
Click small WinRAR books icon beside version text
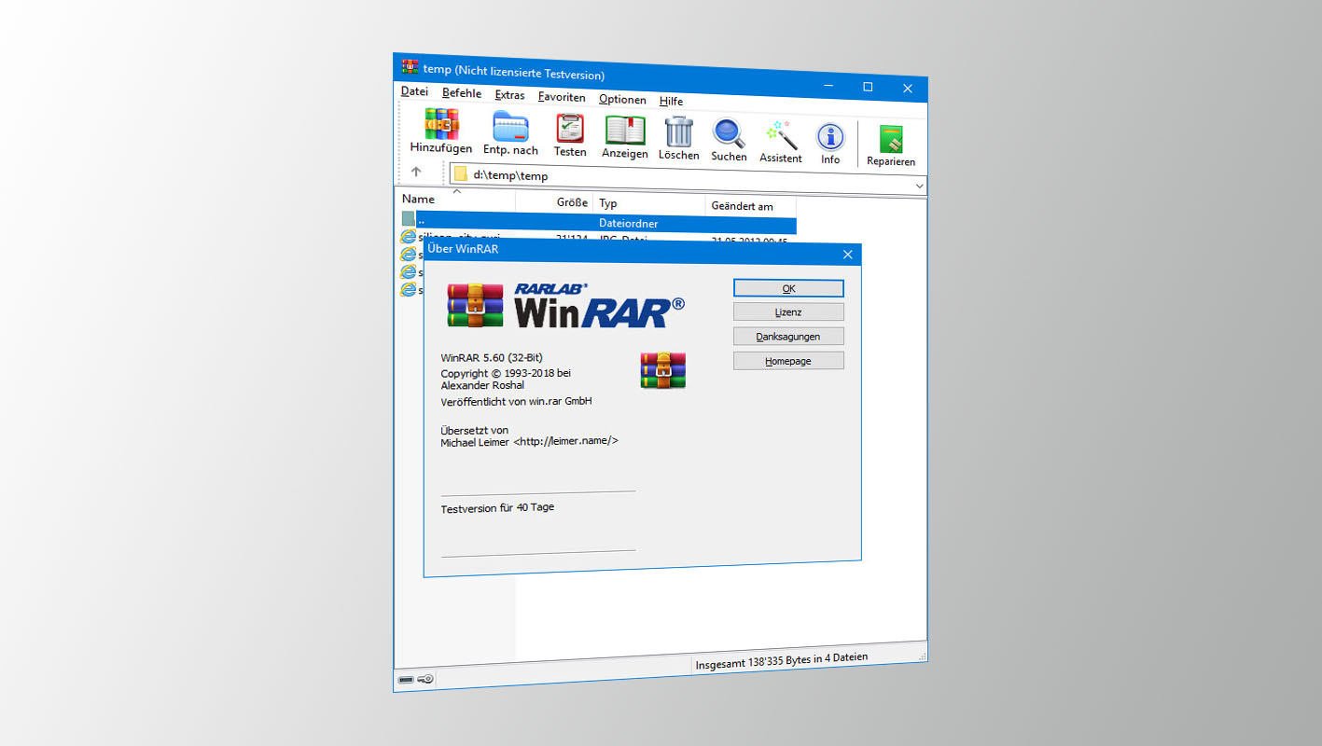click(662, 370)
